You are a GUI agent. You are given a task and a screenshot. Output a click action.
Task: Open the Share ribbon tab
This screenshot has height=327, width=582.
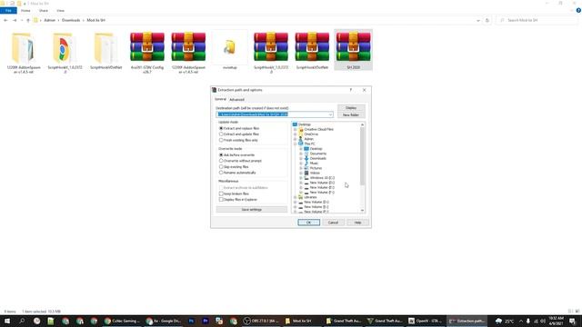[44, 11]
